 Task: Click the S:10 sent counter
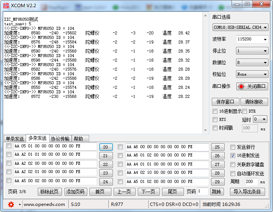pyautogui.click(x=76, y=204)
